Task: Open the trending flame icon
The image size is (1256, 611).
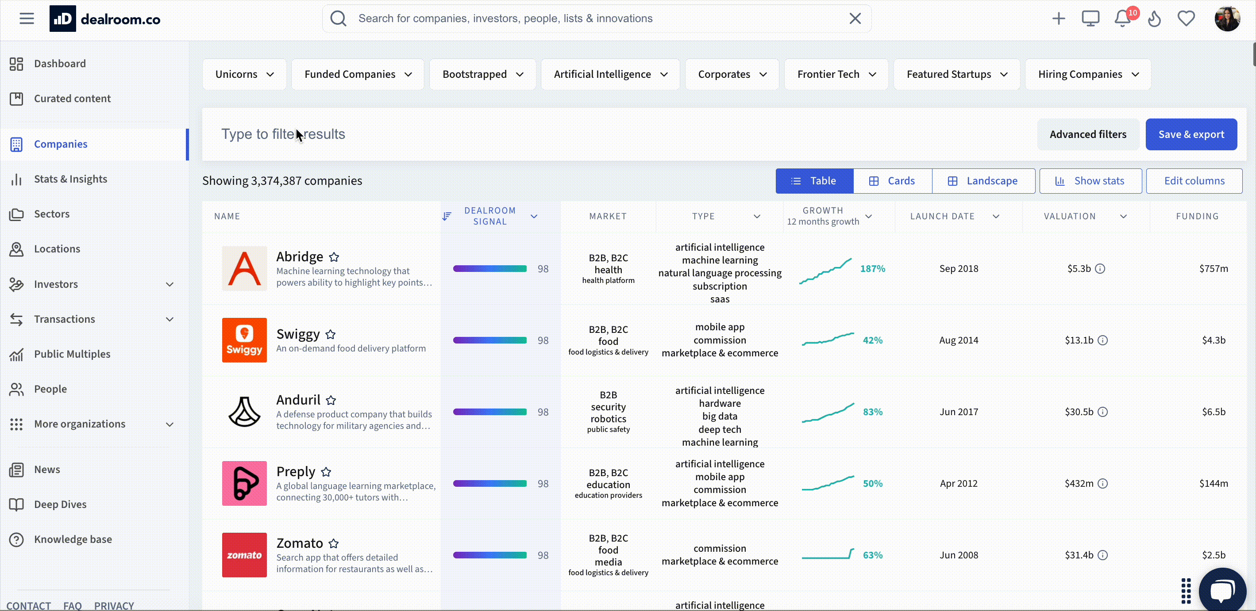Action: click(1154, 19)
